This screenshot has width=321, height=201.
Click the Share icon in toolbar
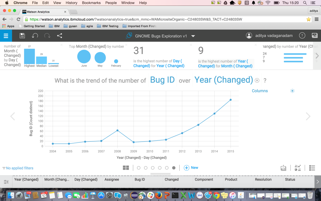[x=60, y=36]
